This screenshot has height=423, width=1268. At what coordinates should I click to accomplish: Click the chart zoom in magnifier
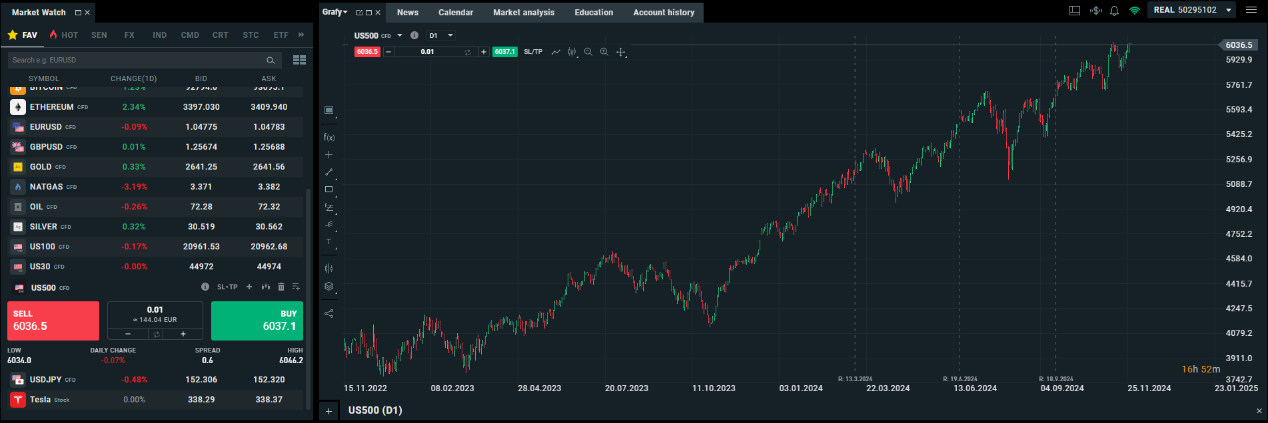pos(604,52)
